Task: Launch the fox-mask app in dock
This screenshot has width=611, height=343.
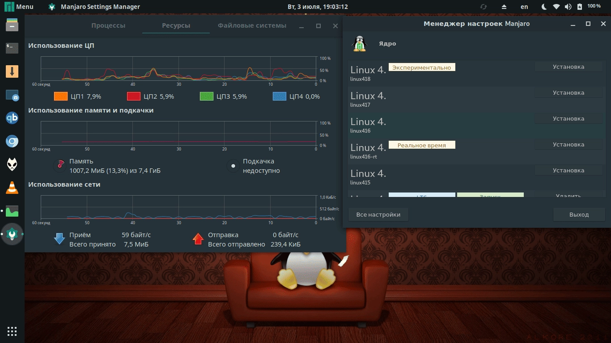Action: pyautogui.click(x=12, y=165)
